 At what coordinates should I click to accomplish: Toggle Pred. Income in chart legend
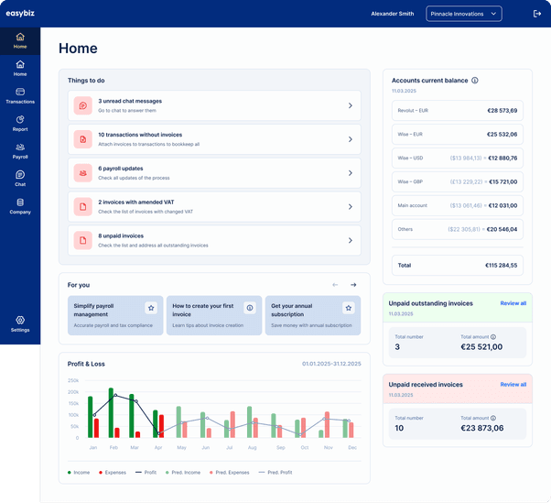[x=183, y=473]
